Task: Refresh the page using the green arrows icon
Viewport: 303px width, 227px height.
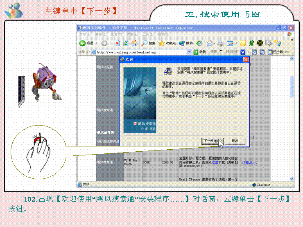Action: pos(126,43)
